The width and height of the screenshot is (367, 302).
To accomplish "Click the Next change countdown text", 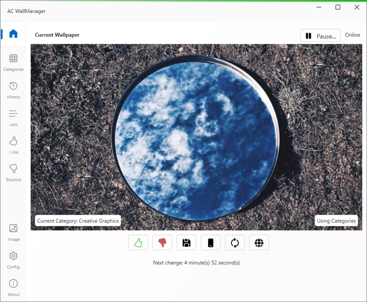I will pos(197,263).
